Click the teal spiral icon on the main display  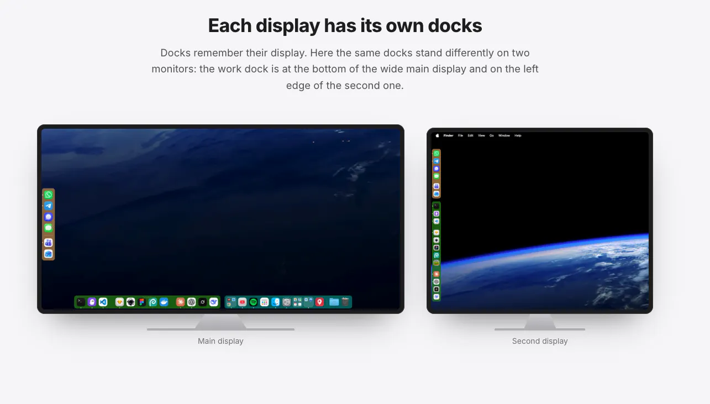(x=153, y=302)
